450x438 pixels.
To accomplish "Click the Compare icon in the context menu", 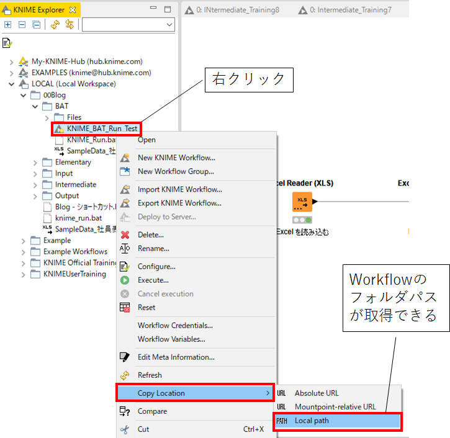I will pyautogui.click(x=125, y=411).
